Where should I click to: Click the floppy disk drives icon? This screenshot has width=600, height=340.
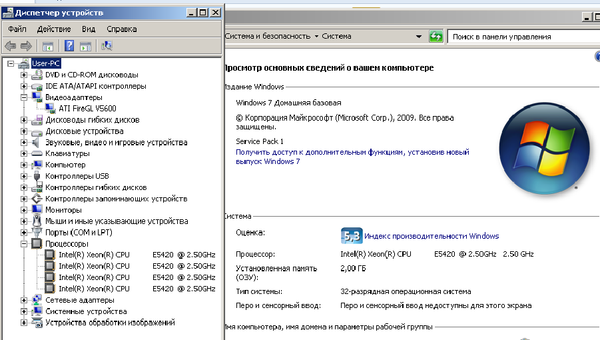[x=37, y=120]
